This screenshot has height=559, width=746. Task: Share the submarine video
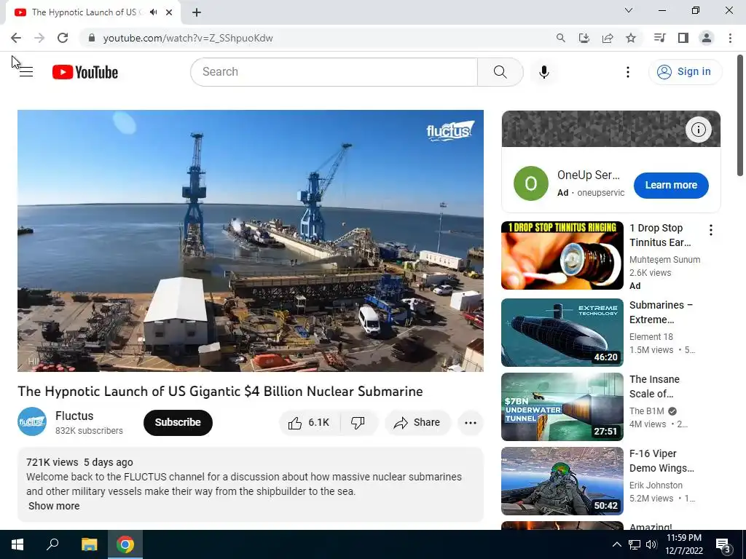[x=417, y=423]
